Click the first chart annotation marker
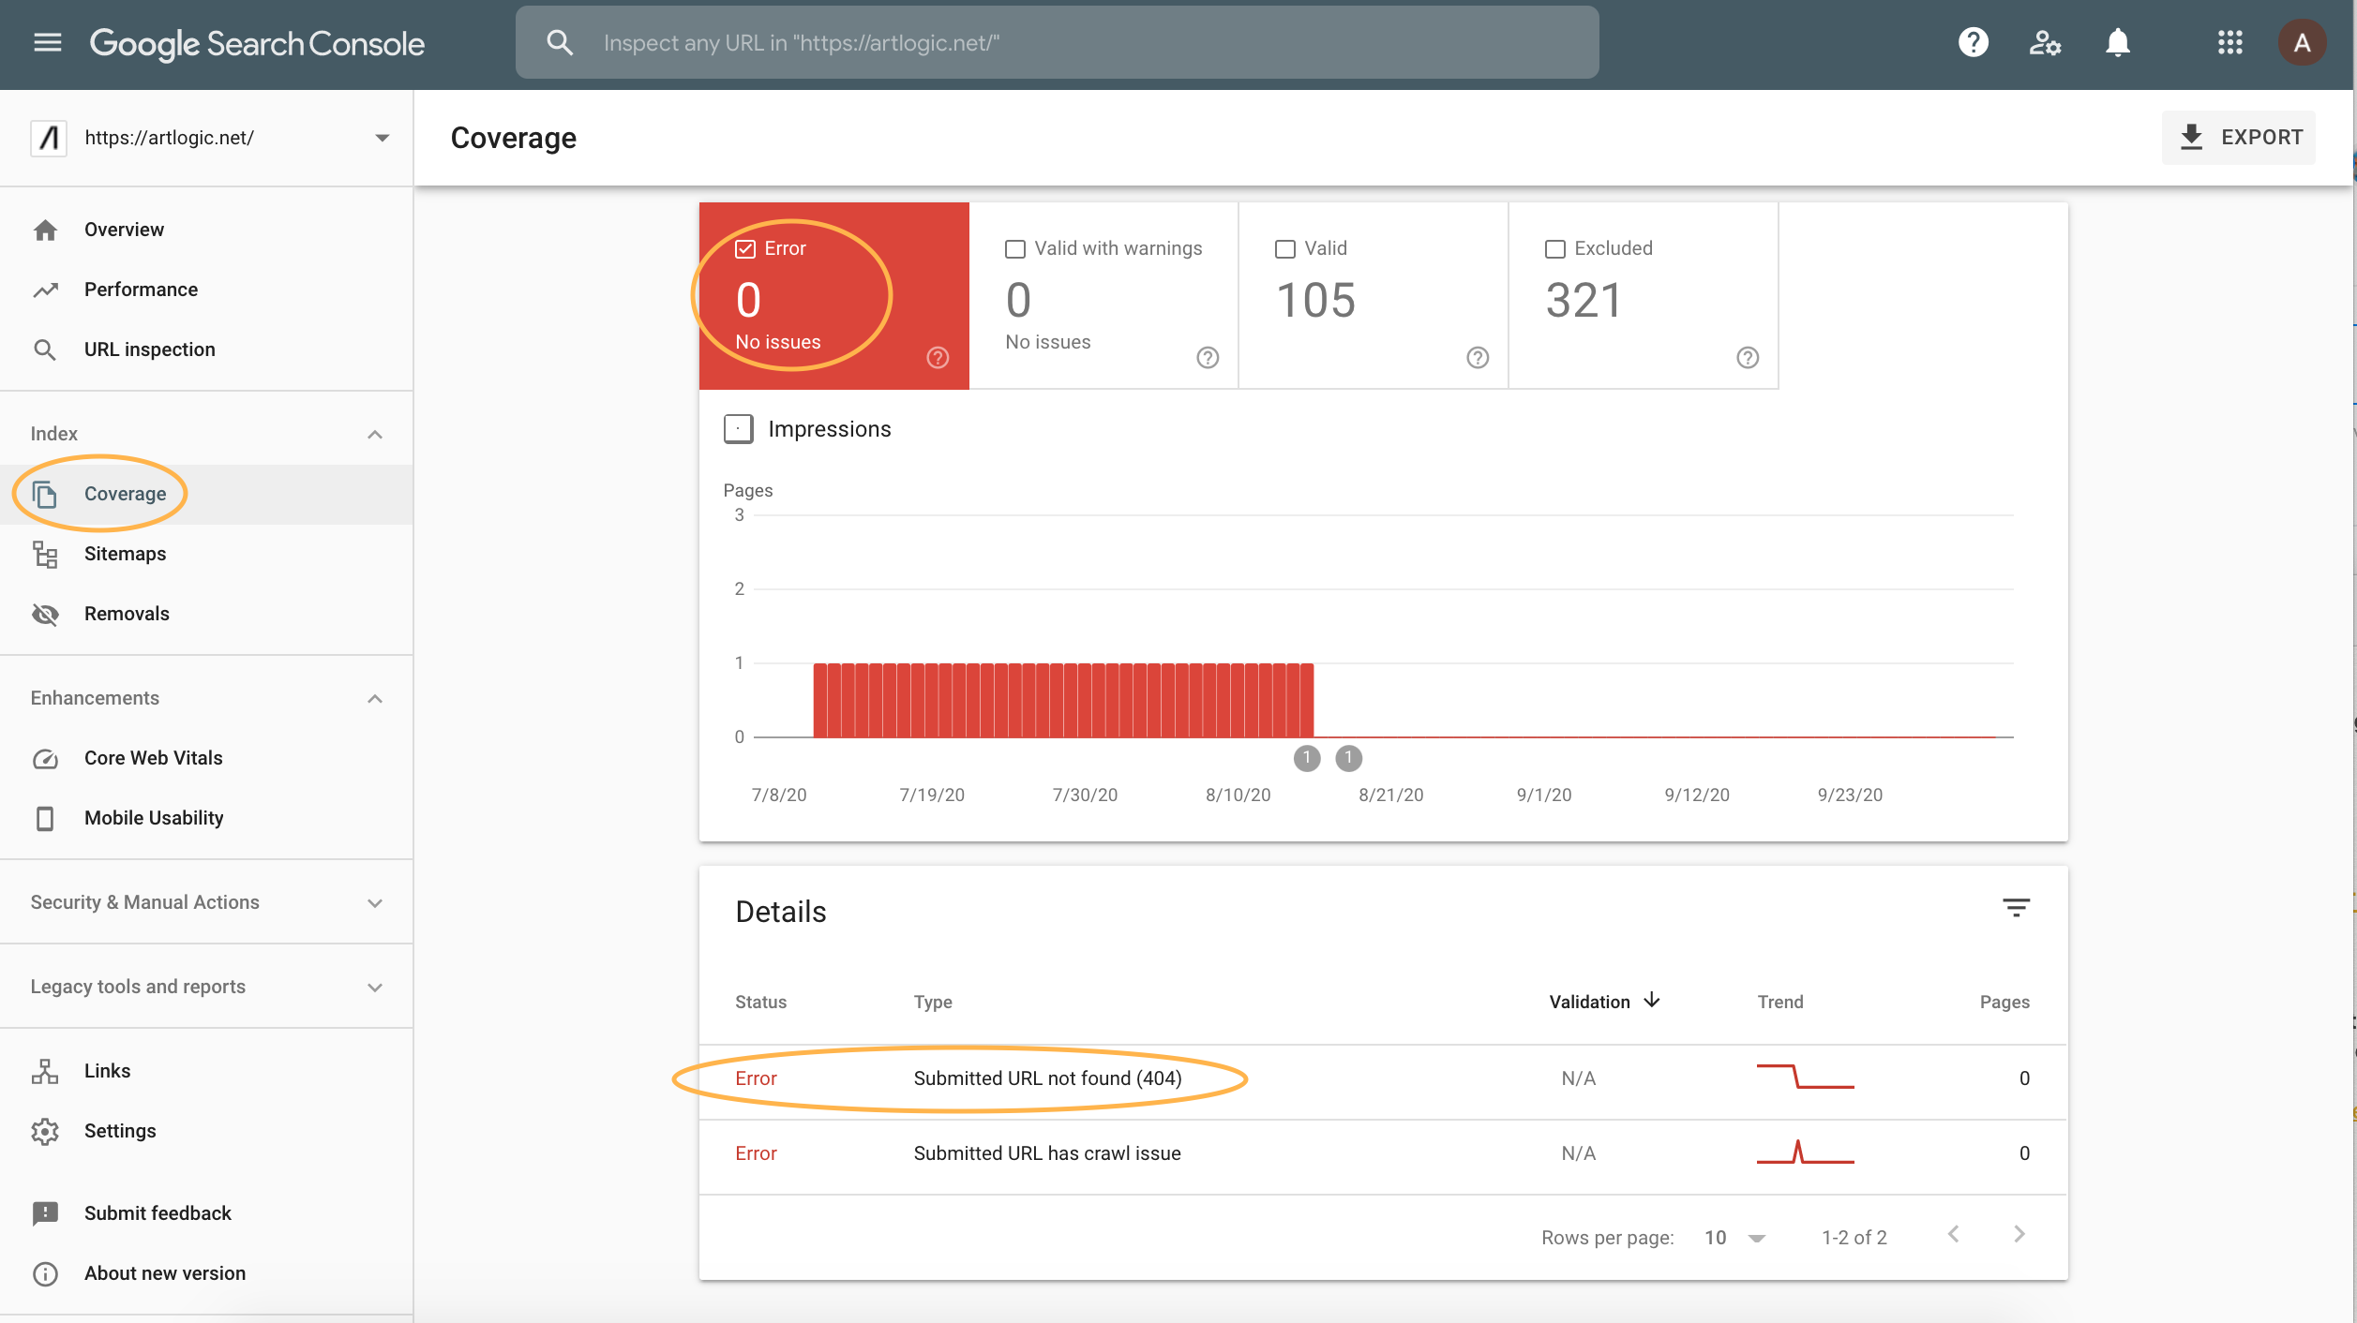Image resolution: width=2357 pixels, height=1323 pixels. click(1307, 759)
